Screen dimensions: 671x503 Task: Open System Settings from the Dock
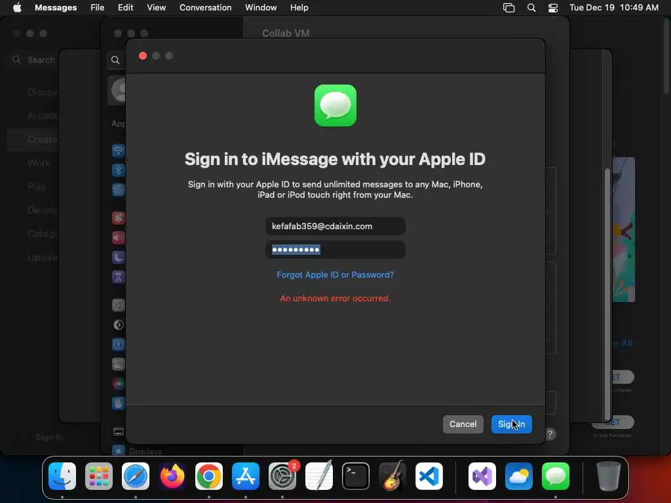pyautogui.click(x=282, y=475)
